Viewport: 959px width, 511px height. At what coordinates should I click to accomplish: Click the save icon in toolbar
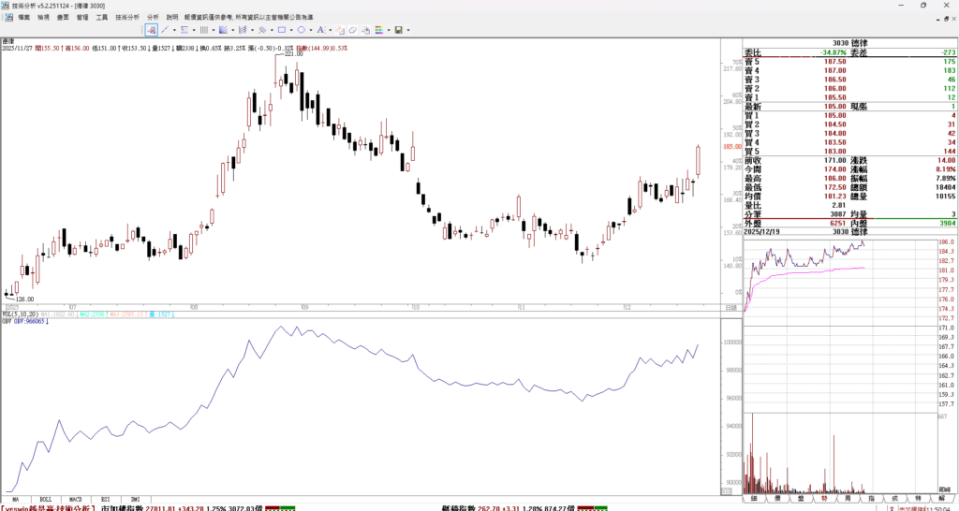[x=398, y=30]
